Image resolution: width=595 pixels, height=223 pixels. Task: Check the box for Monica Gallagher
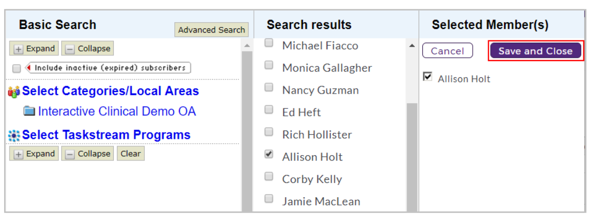(269, 65)
